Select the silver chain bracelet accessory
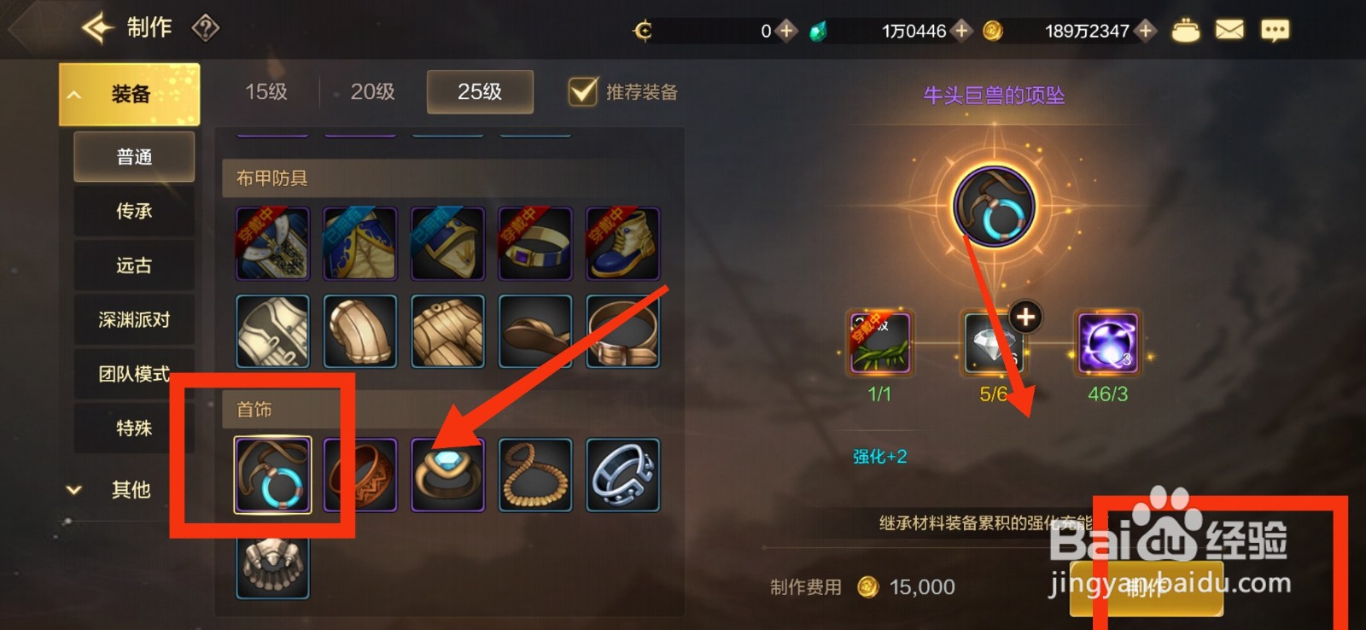The width and height of the screenshot is (1366, 630). pyautogui.click(x=622, y=475)
